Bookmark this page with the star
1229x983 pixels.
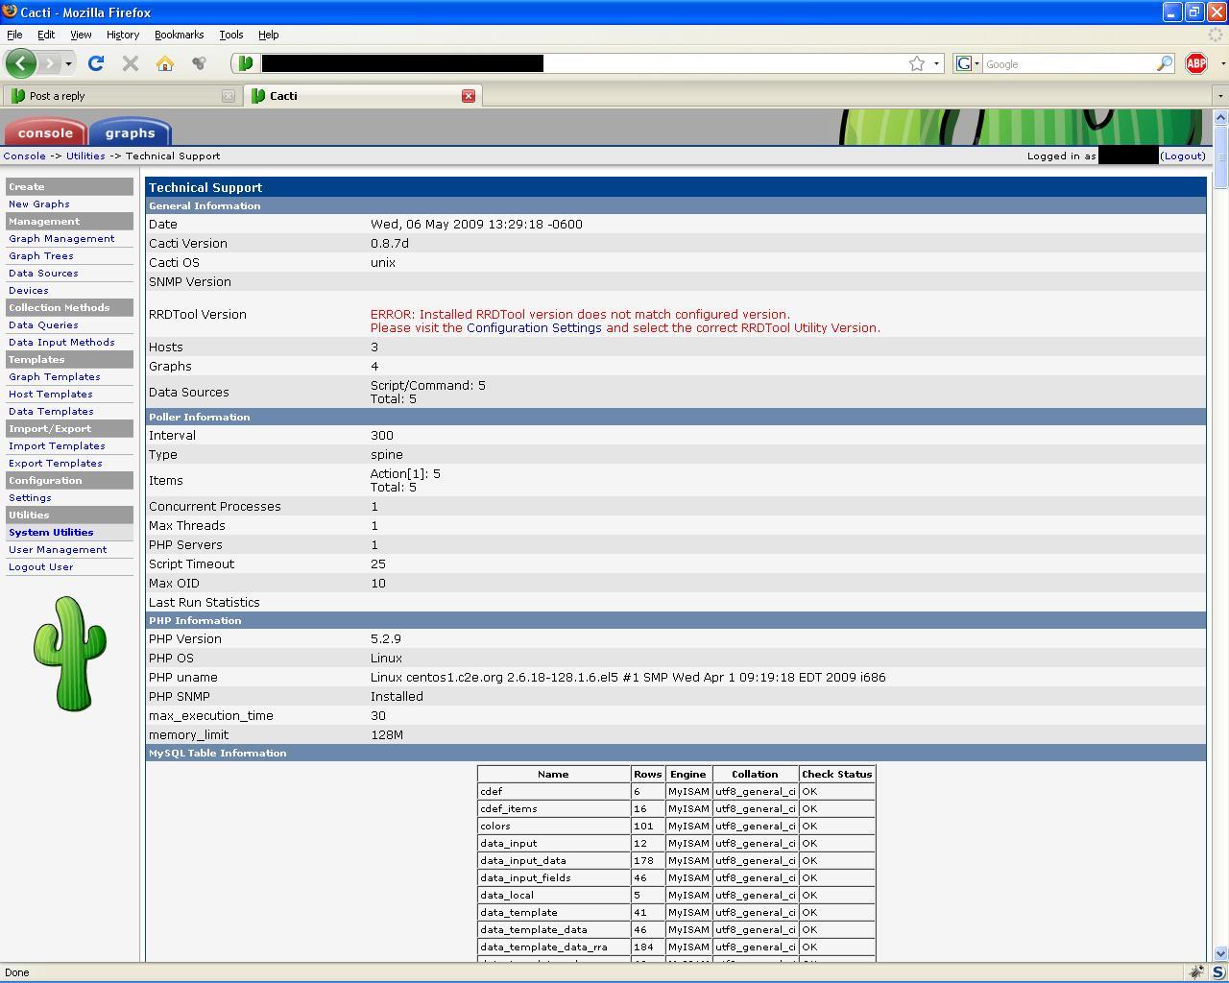coord(917,63)
